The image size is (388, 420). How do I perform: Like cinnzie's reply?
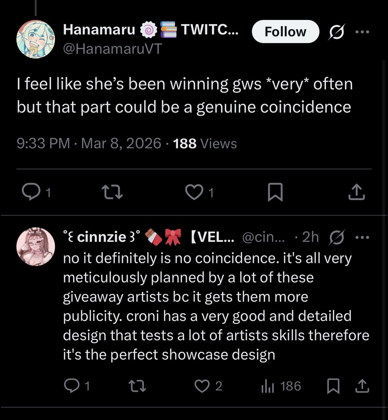(x=201, y=386)
